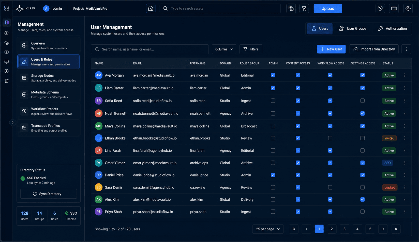Open Metadata Schema section
419x242 pixels.
tap(49, 95)
